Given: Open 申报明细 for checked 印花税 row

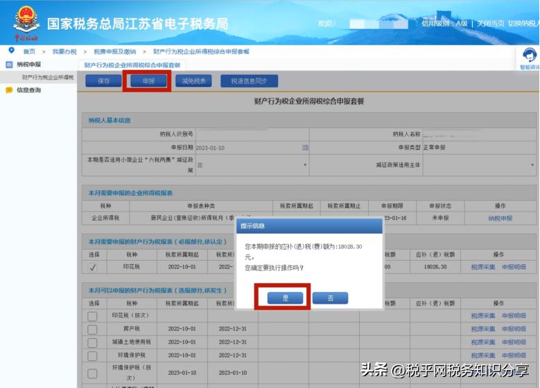Looking at the screenshot, I should (514, 267).
